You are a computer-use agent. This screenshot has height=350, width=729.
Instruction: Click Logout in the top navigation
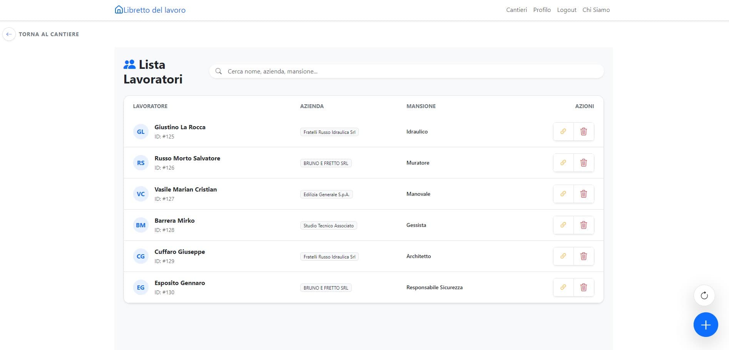click(567, 10)
